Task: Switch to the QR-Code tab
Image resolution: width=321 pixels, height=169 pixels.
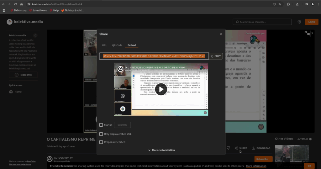Action: click(117, 45)
